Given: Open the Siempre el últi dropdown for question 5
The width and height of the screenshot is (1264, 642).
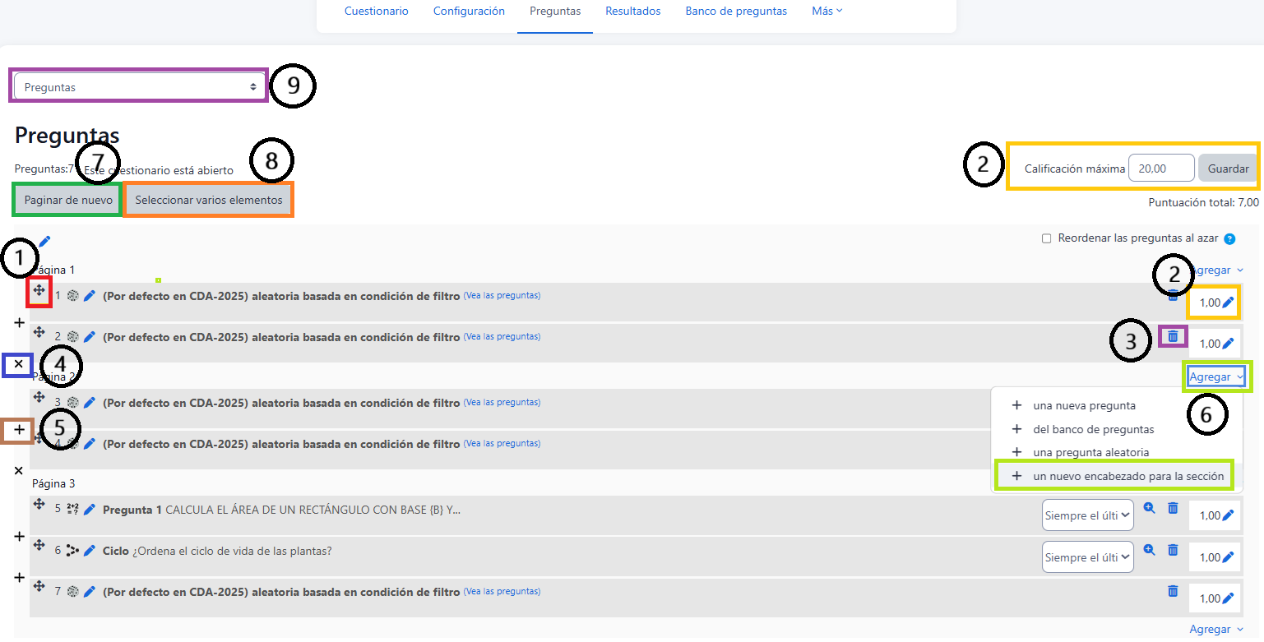Looking at the screenshot, I should [1087, 516].
